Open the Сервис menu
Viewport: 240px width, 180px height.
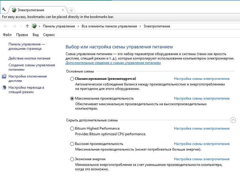coord(49,35)
